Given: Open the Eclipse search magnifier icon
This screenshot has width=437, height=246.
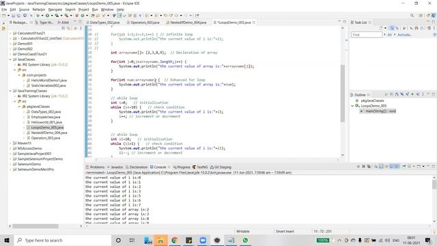Looking at the screenshot, I should click(x=412, y=15).
